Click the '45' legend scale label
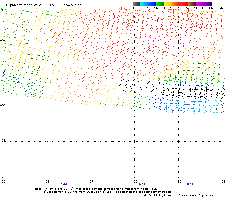The width and height of the screenshot is (225, 197). click(203, 8)
